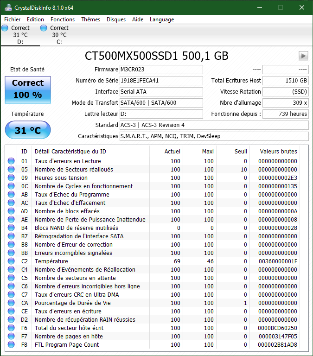Click status orb for ID AE row

point(11,219)
